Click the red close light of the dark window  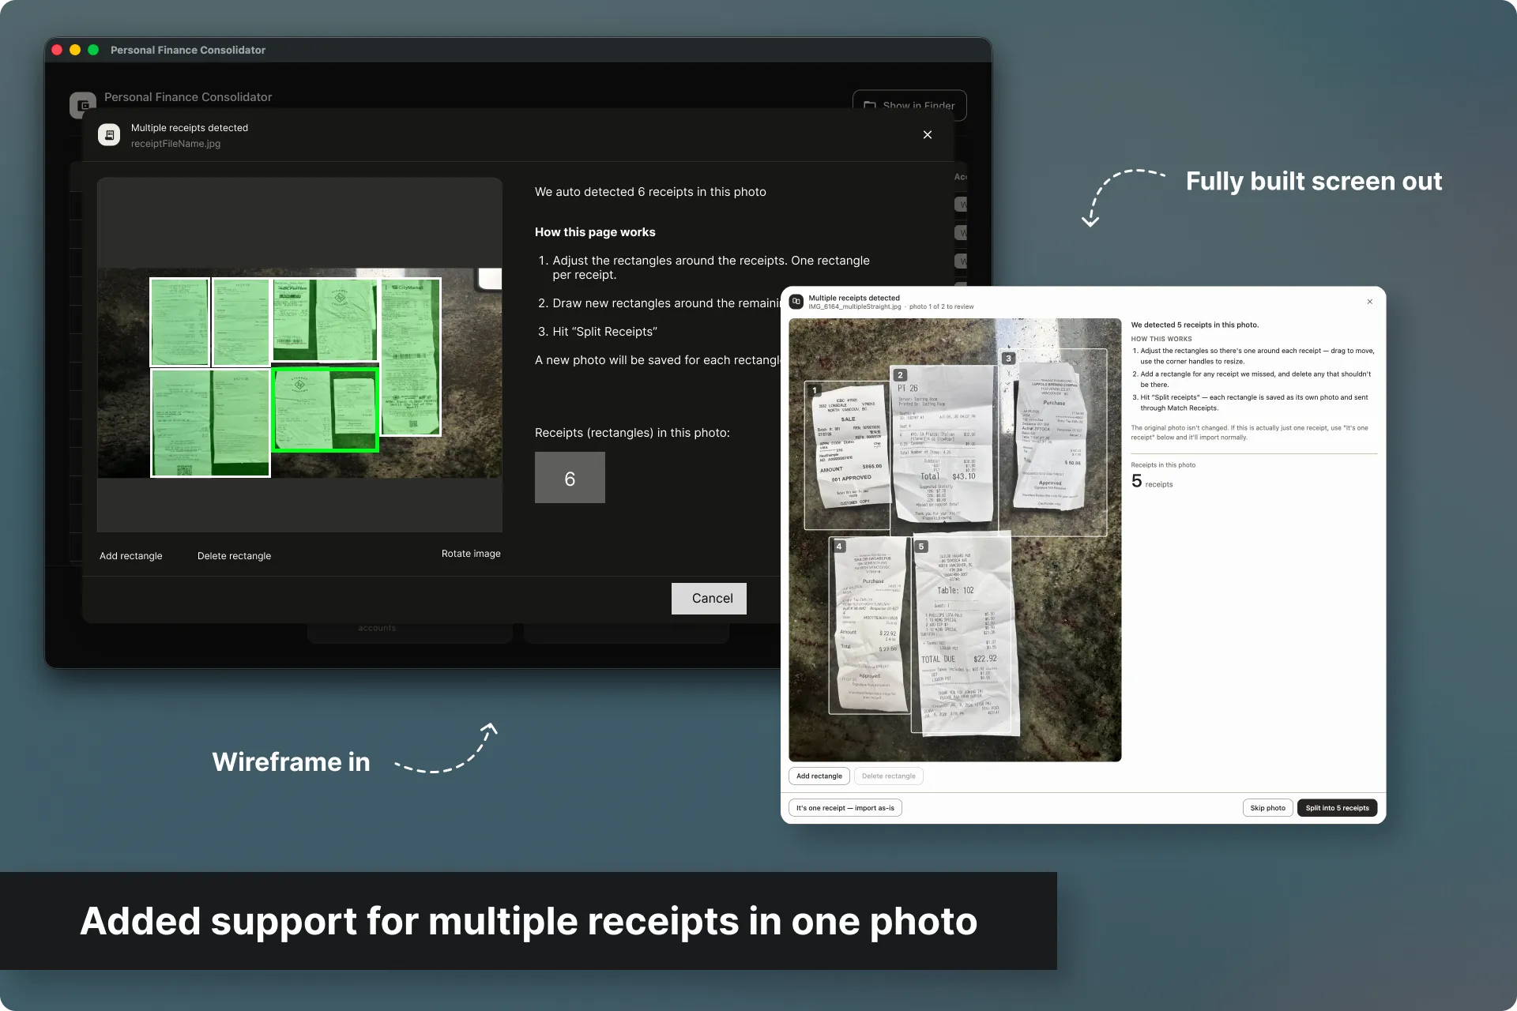57,50
